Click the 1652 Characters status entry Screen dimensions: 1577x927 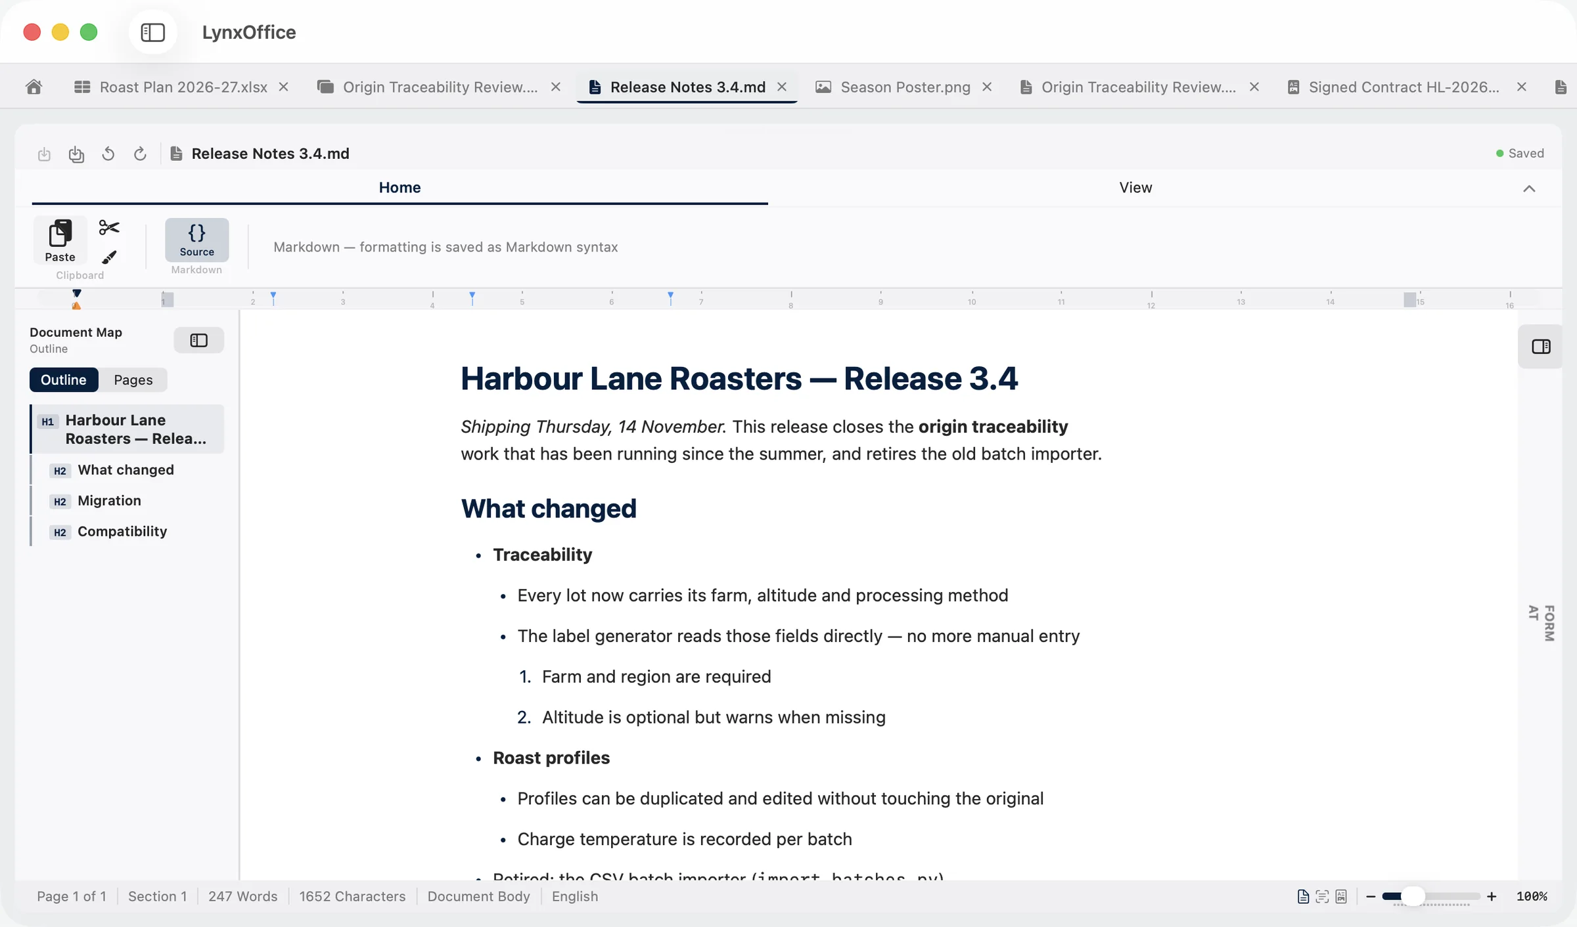point(352,896)
